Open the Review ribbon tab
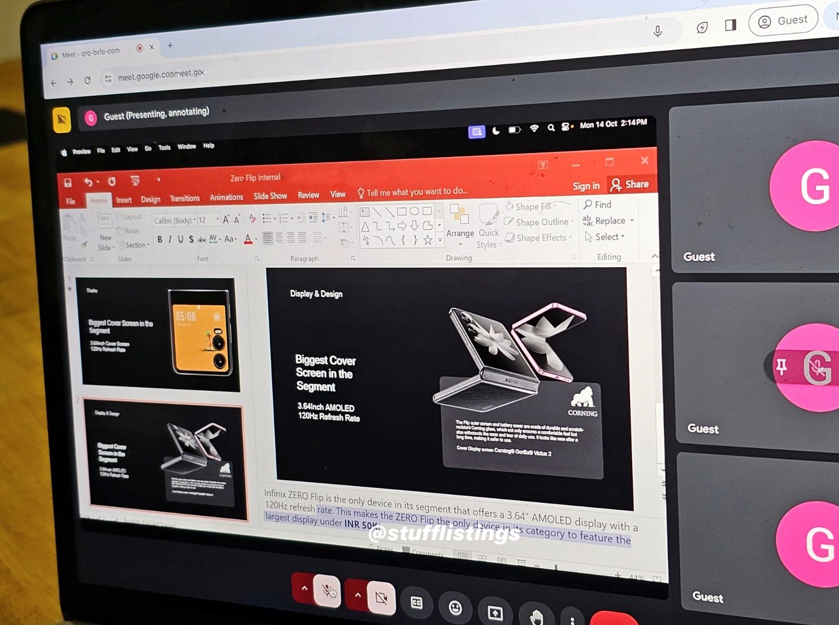This screenshot has height=625, width=839. (309, 195)
